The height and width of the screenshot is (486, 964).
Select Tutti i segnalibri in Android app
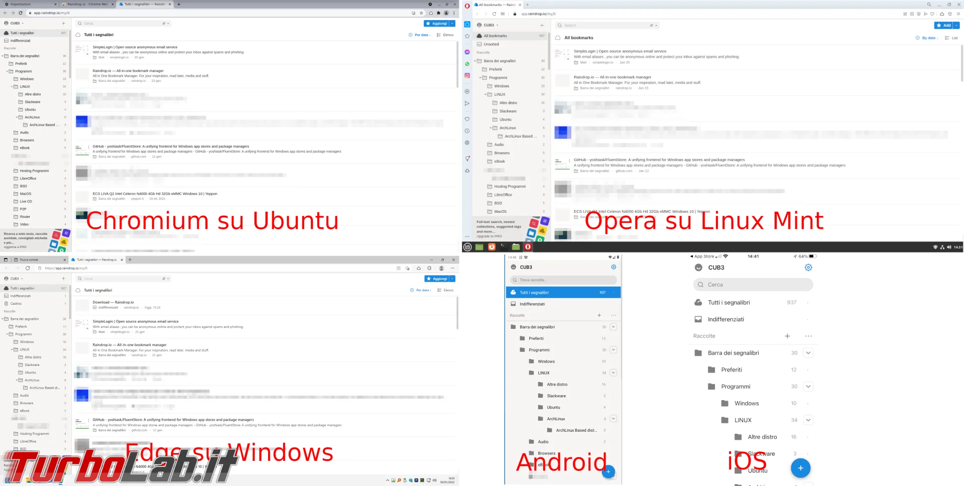point(563,292)
